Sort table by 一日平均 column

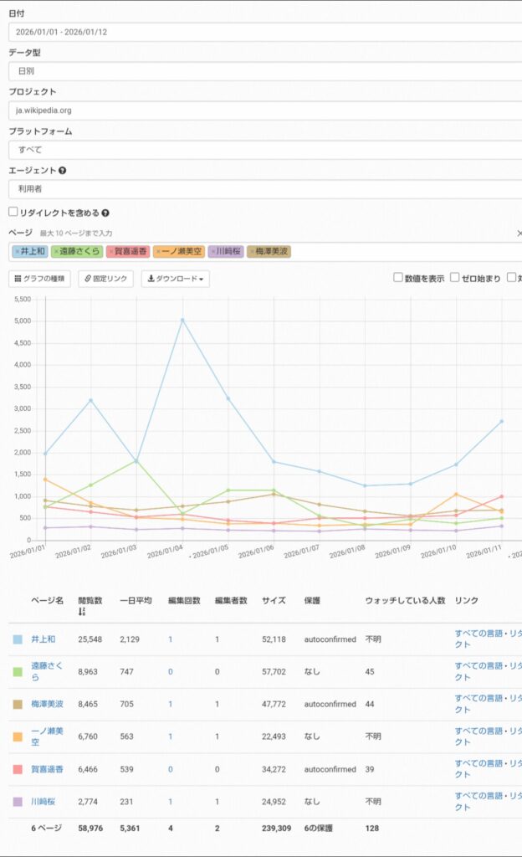click(136, 600)
